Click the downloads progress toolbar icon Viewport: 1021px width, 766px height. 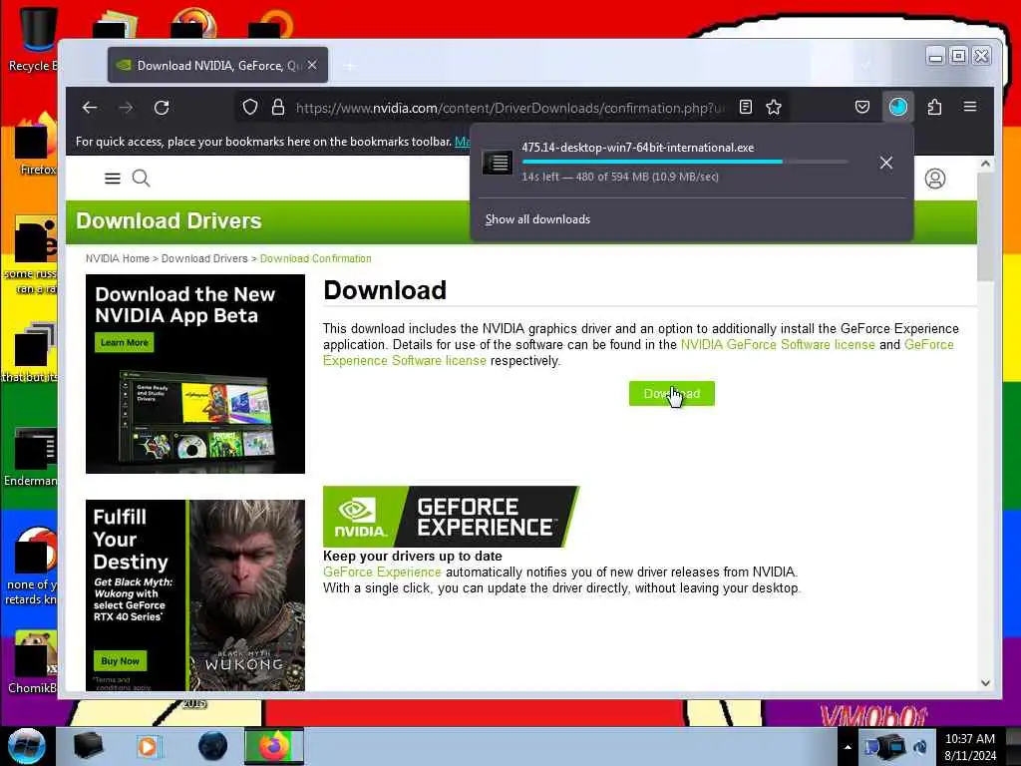pos(898,107)
